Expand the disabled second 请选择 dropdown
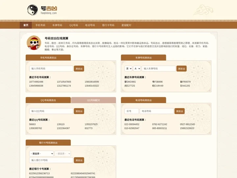 click(x=63, y=154)
